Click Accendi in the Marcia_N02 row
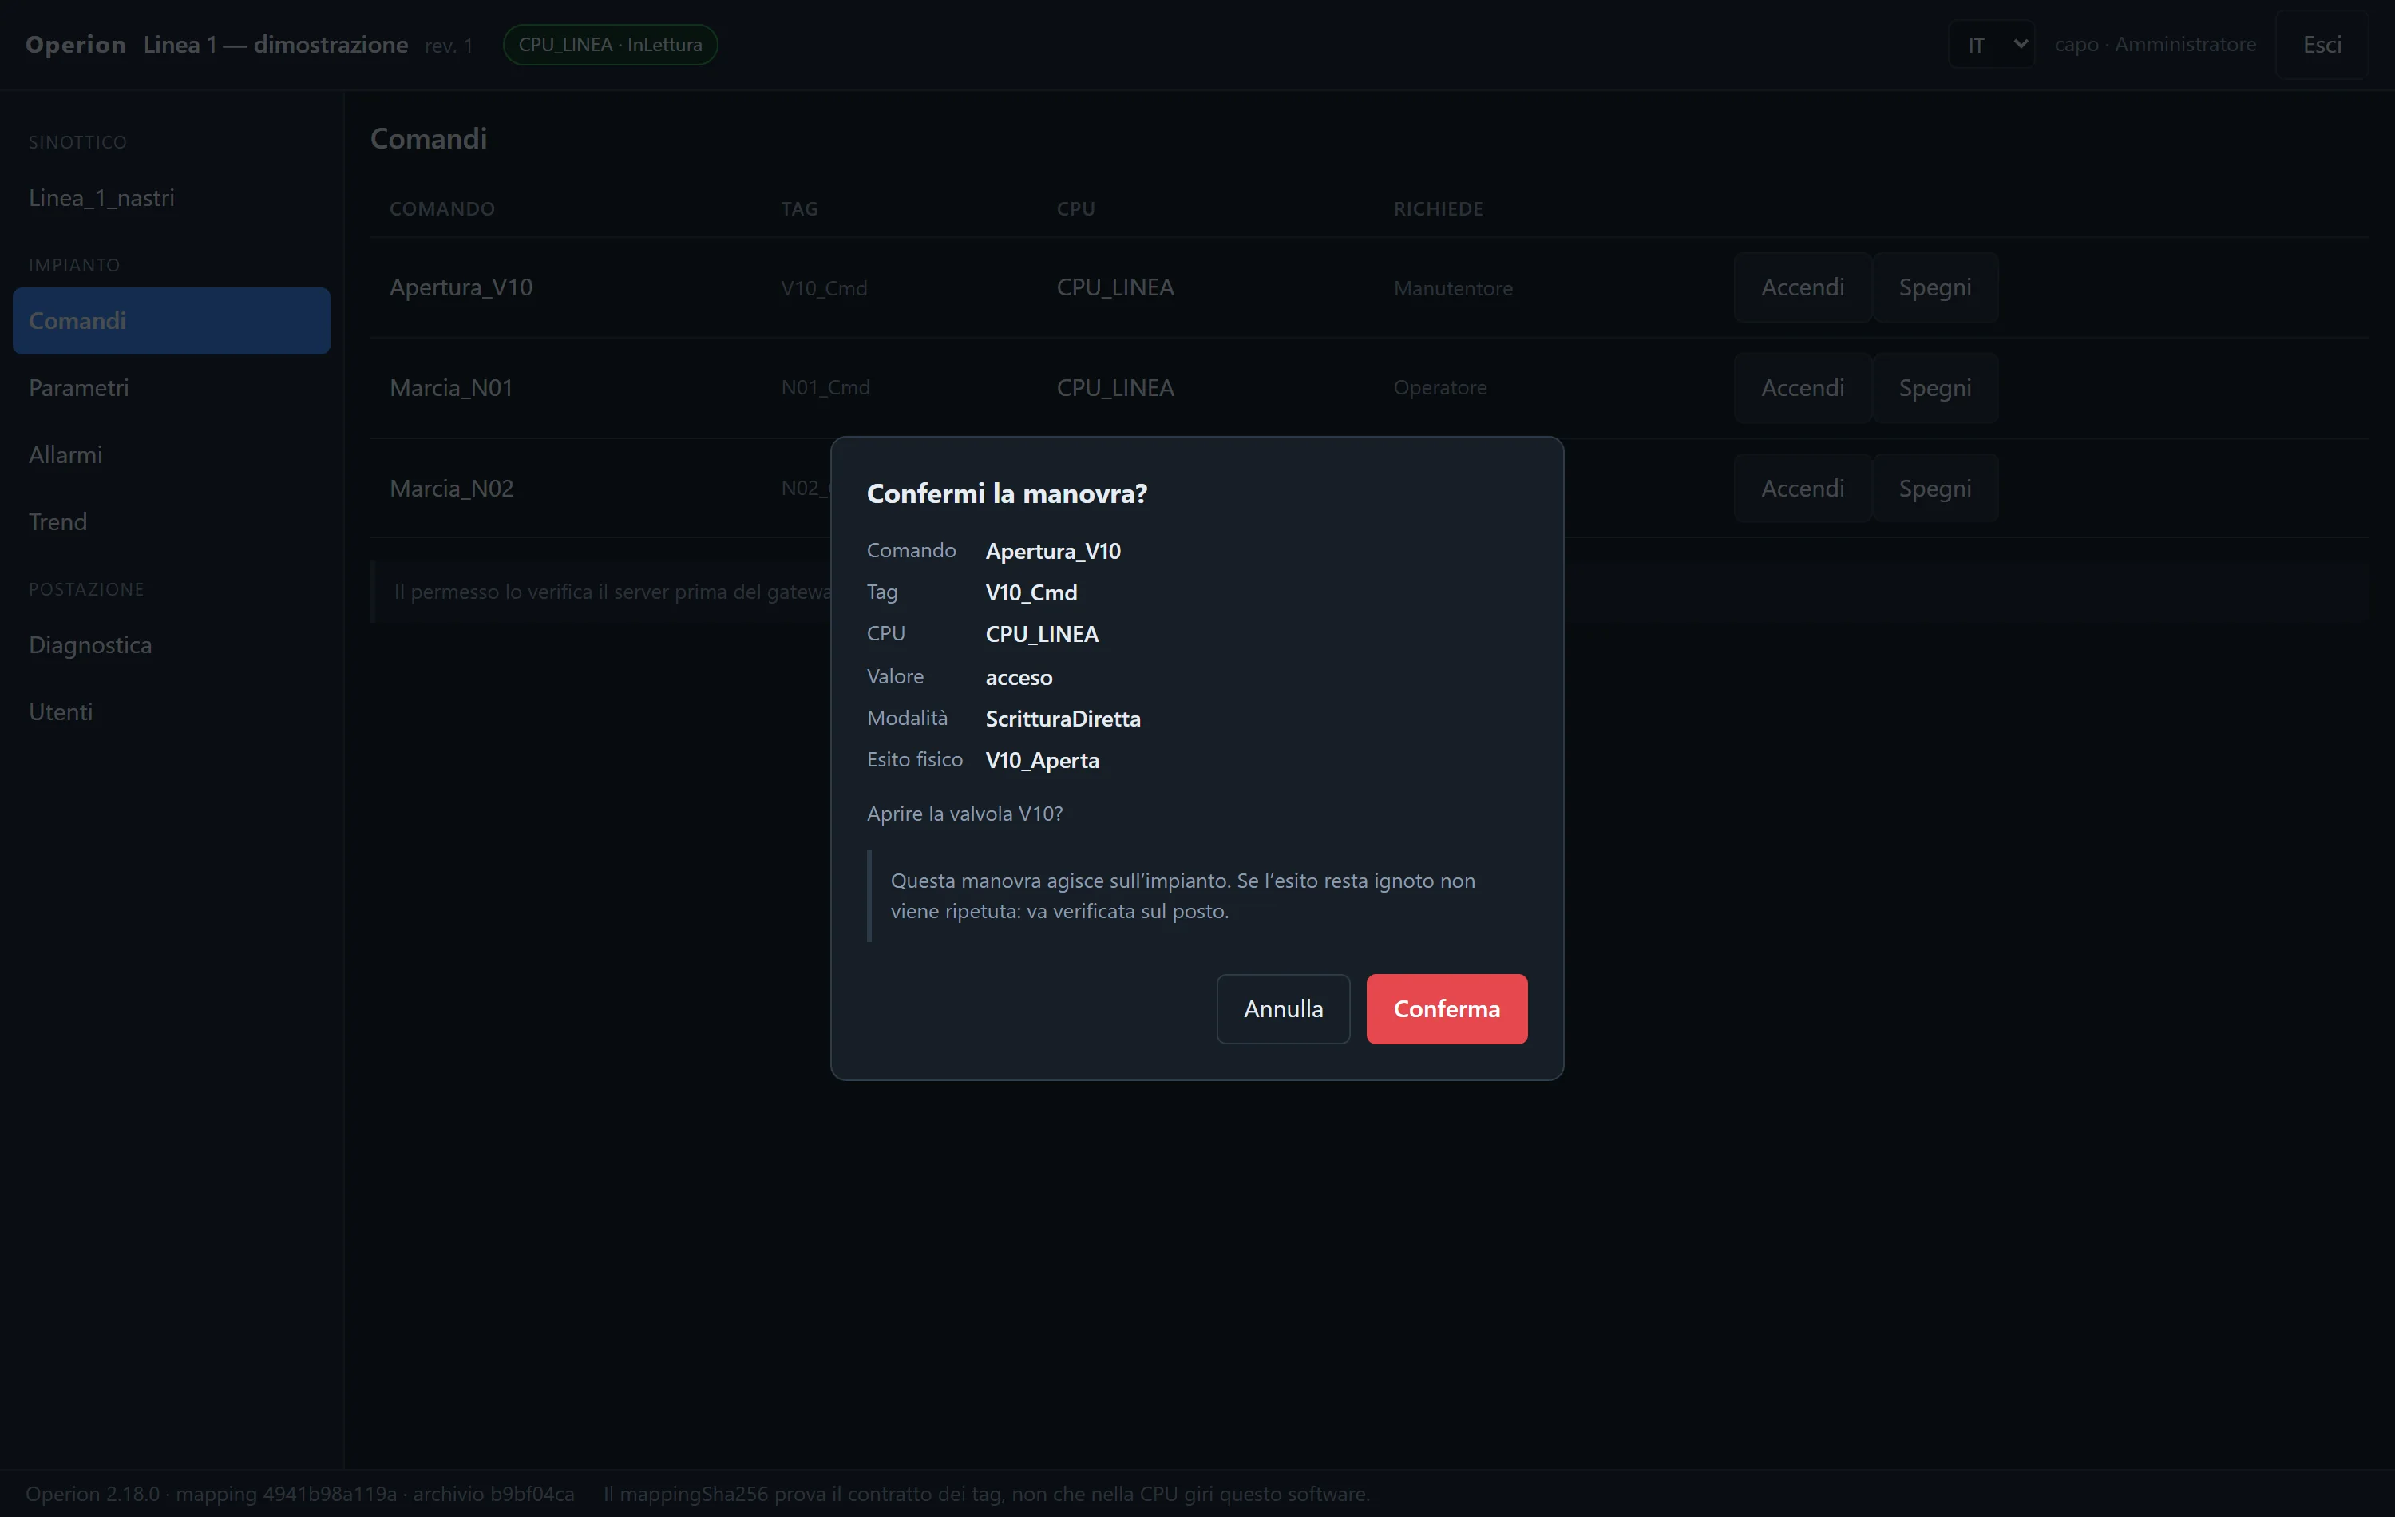The width and height of the screenshot is (2395, 1517). [1802, 489]
